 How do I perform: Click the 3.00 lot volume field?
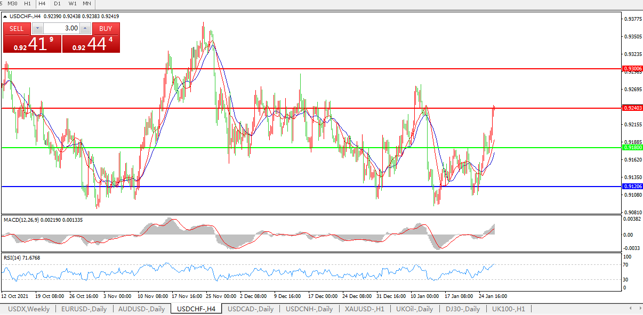(61, 29)
